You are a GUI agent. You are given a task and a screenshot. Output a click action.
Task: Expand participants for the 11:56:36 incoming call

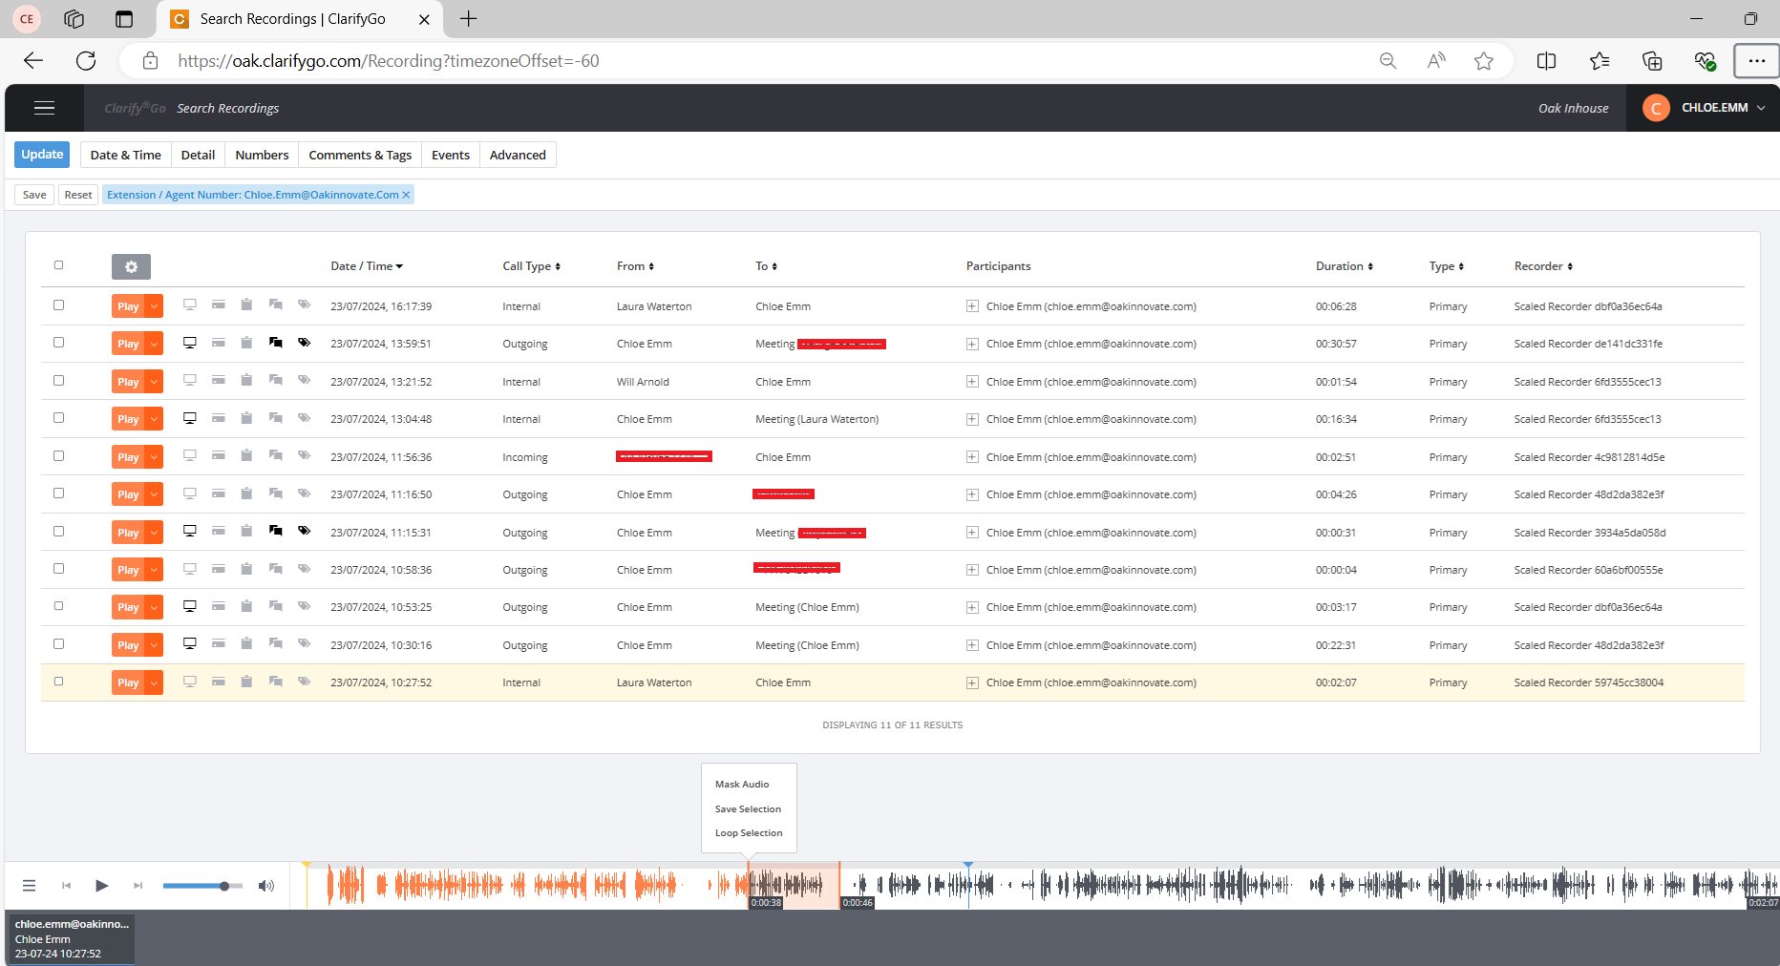tap(972, 457)
